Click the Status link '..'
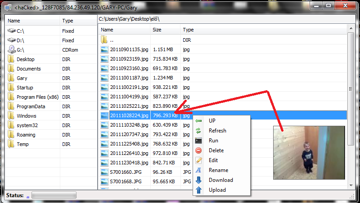This screenshot has height=203, width=360. pyautogui.click(x=28, y=196)
